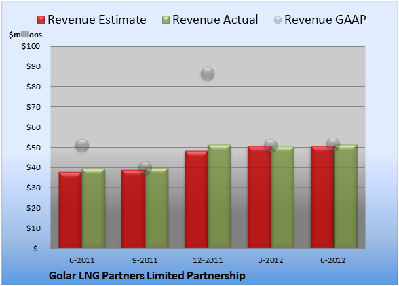Click the $100 y-axis label
The height and width of the screenshot is (286, 399).
pos(31,46)
